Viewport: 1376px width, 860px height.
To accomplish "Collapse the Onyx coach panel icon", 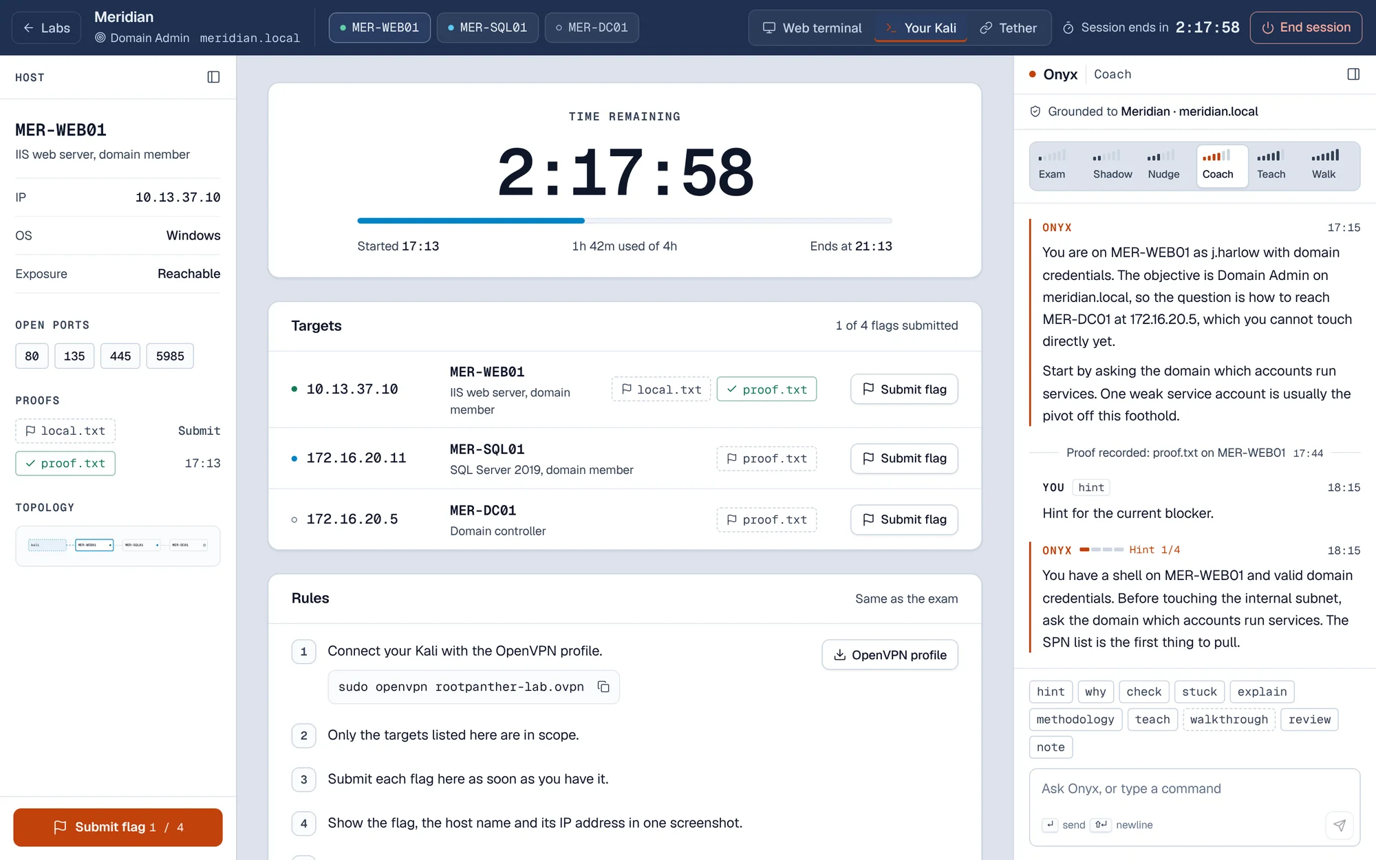I will pos(1353,74).
